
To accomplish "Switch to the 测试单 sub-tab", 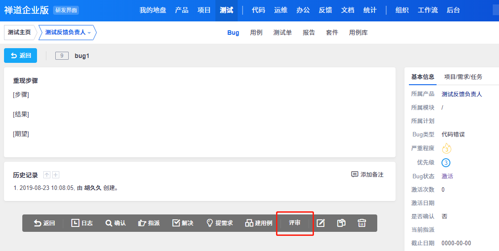I will click(x=283, y=33).
